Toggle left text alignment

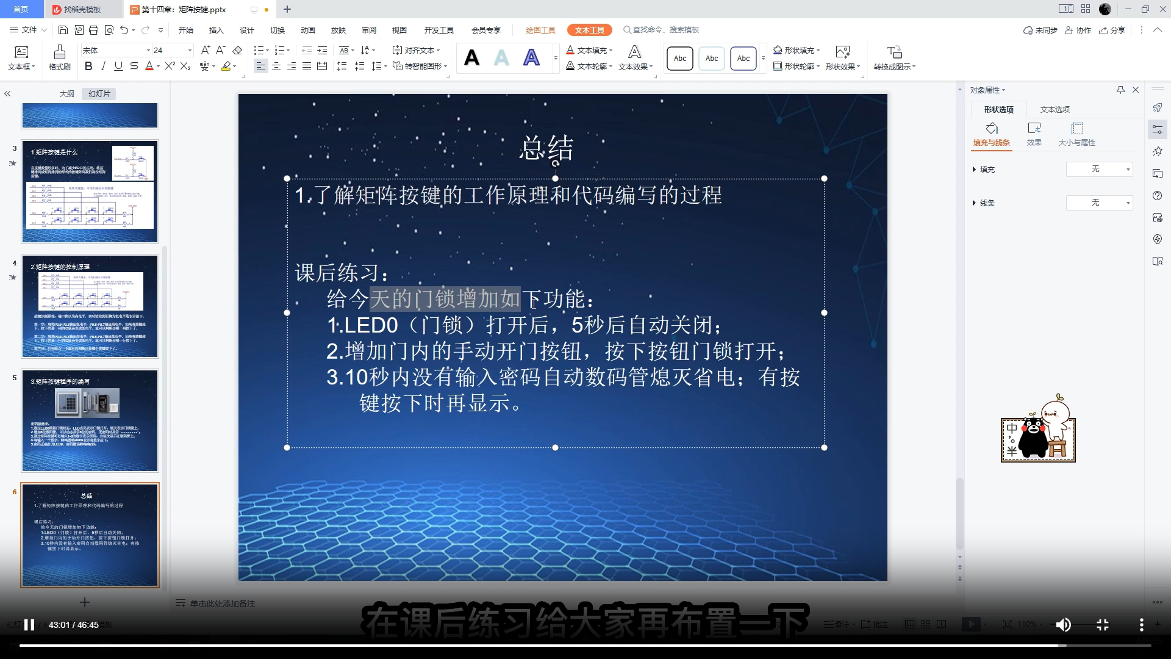[261, 66]
